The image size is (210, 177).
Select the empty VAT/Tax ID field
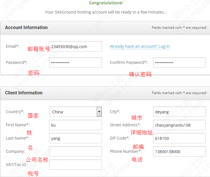click(x=75, y=165)
